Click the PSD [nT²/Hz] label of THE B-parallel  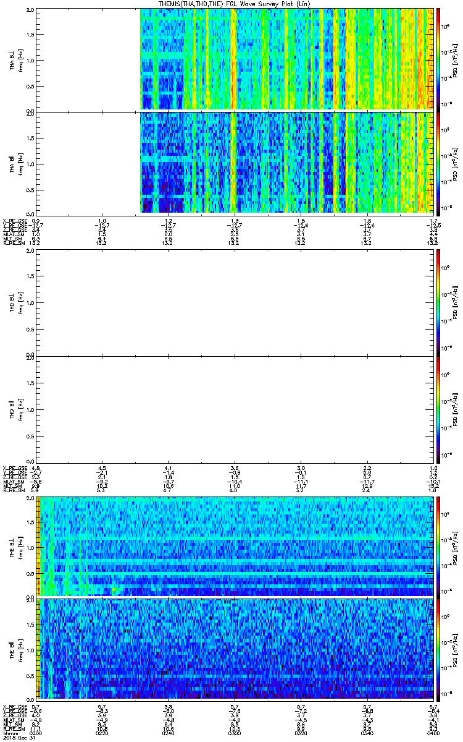pos(456,650)
